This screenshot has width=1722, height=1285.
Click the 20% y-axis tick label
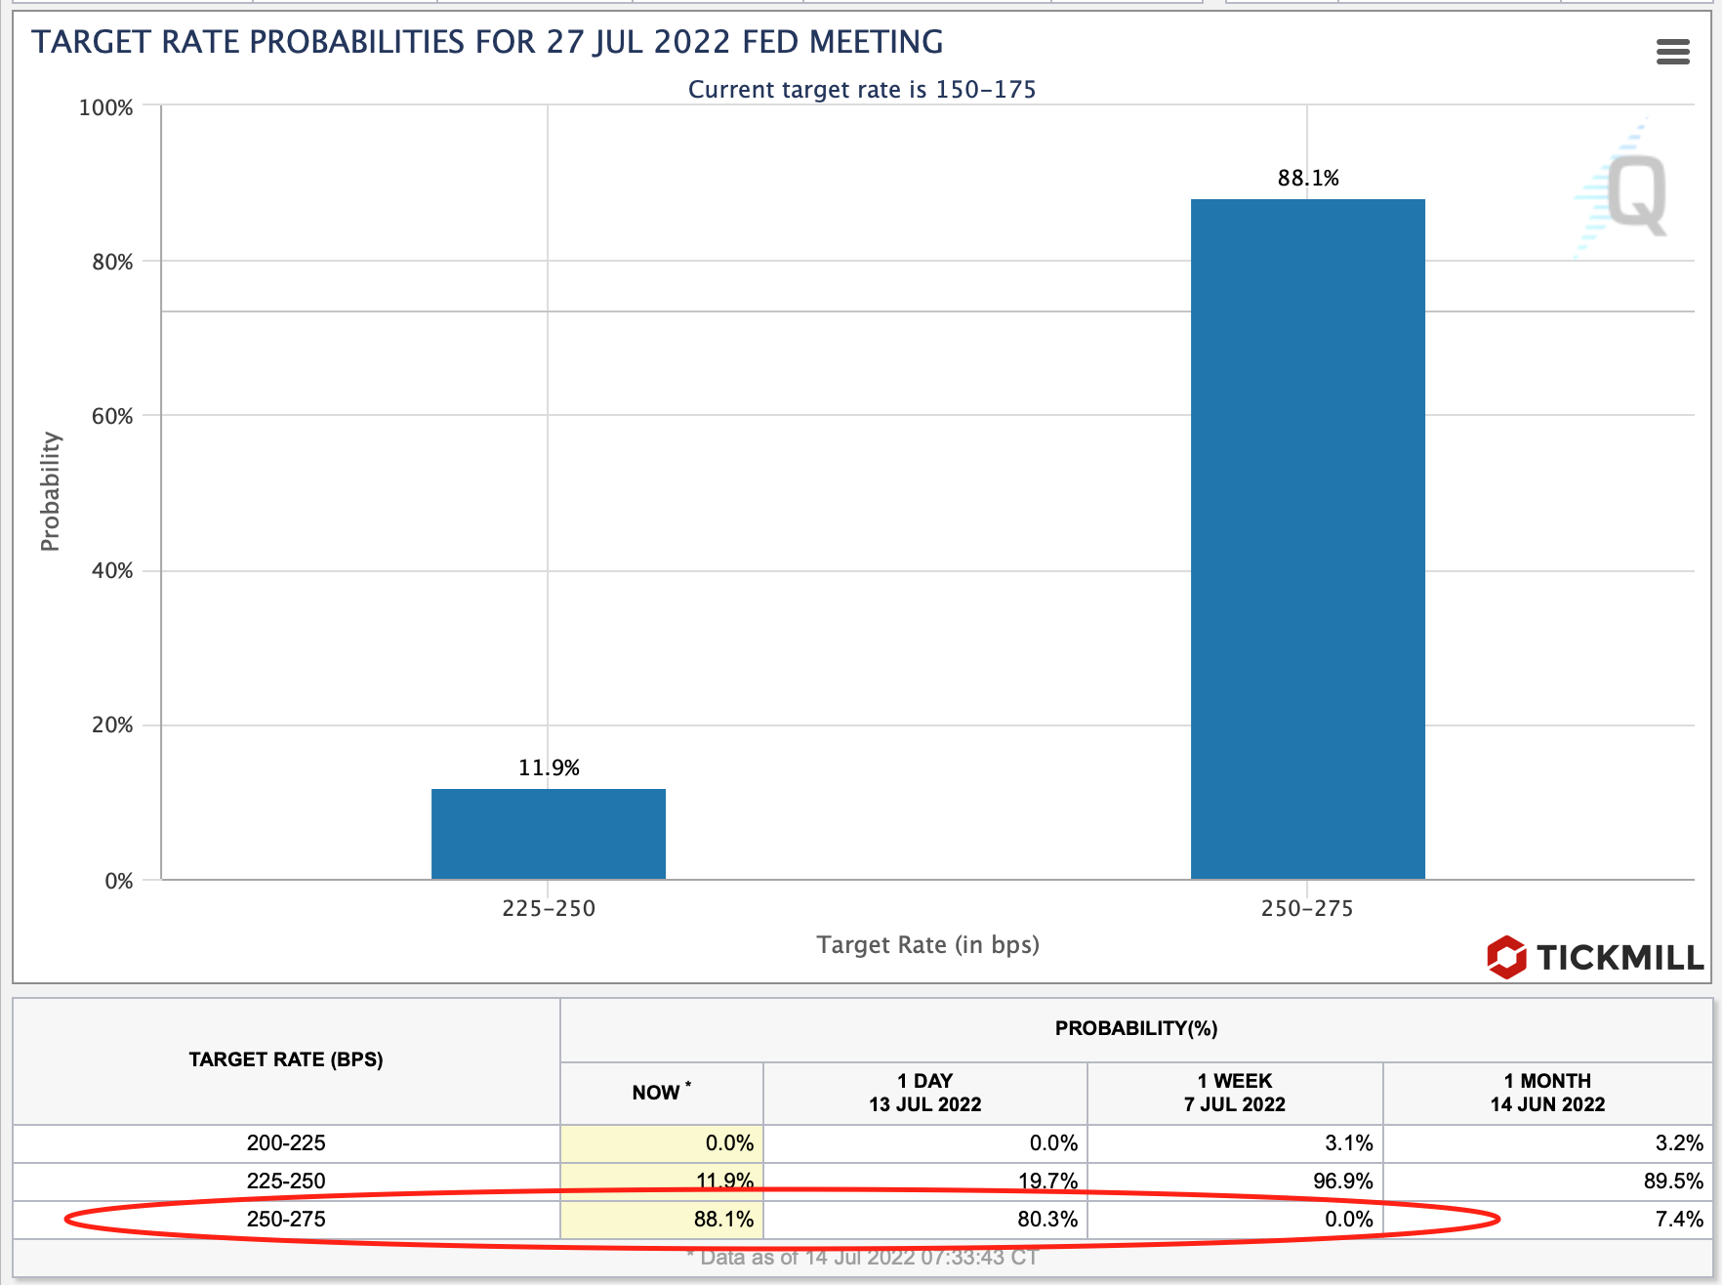pyautogui.click(x=112, y=725)
